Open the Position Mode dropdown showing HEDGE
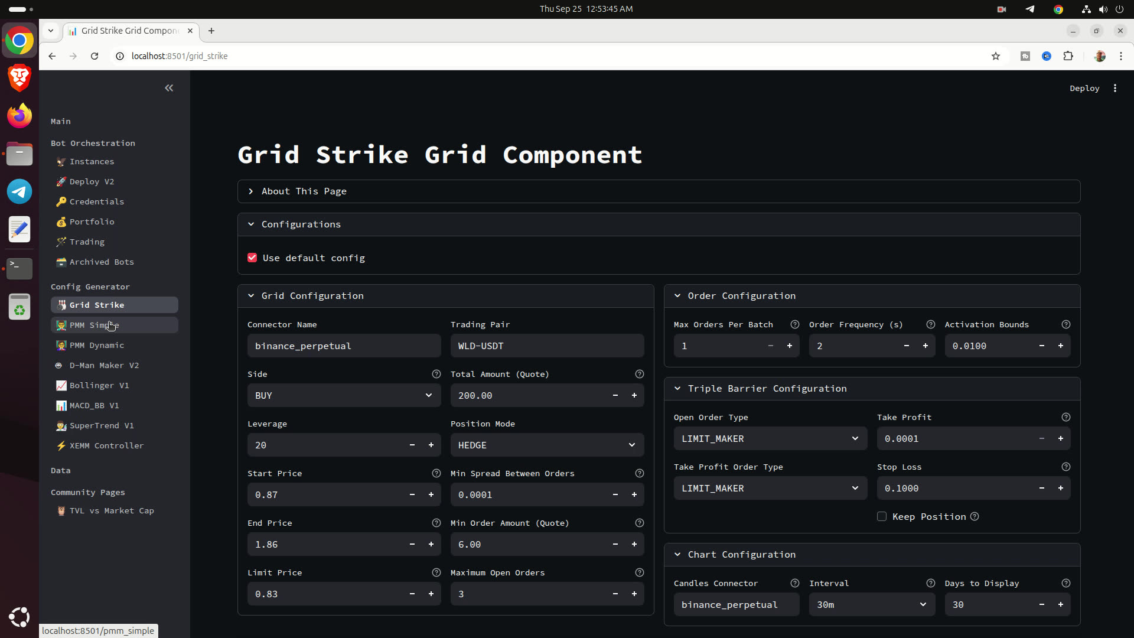The image size is (1134, 638). (547, 445)
